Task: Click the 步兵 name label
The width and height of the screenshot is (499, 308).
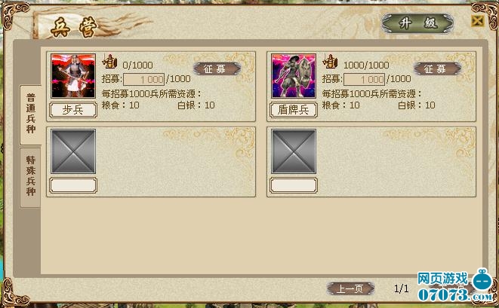Action: click(x=73, y=110)
